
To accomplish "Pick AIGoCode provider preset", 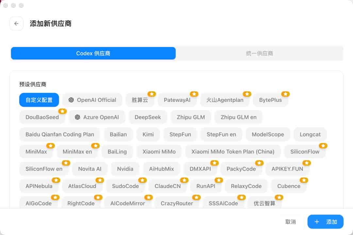I will point(39,203).
